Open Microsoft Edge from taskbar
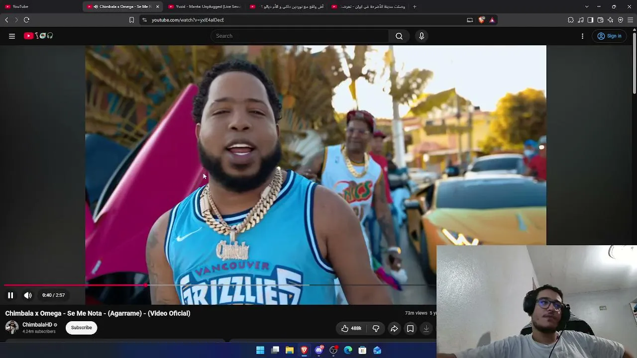The image size is (637, 358). (348, 351)
